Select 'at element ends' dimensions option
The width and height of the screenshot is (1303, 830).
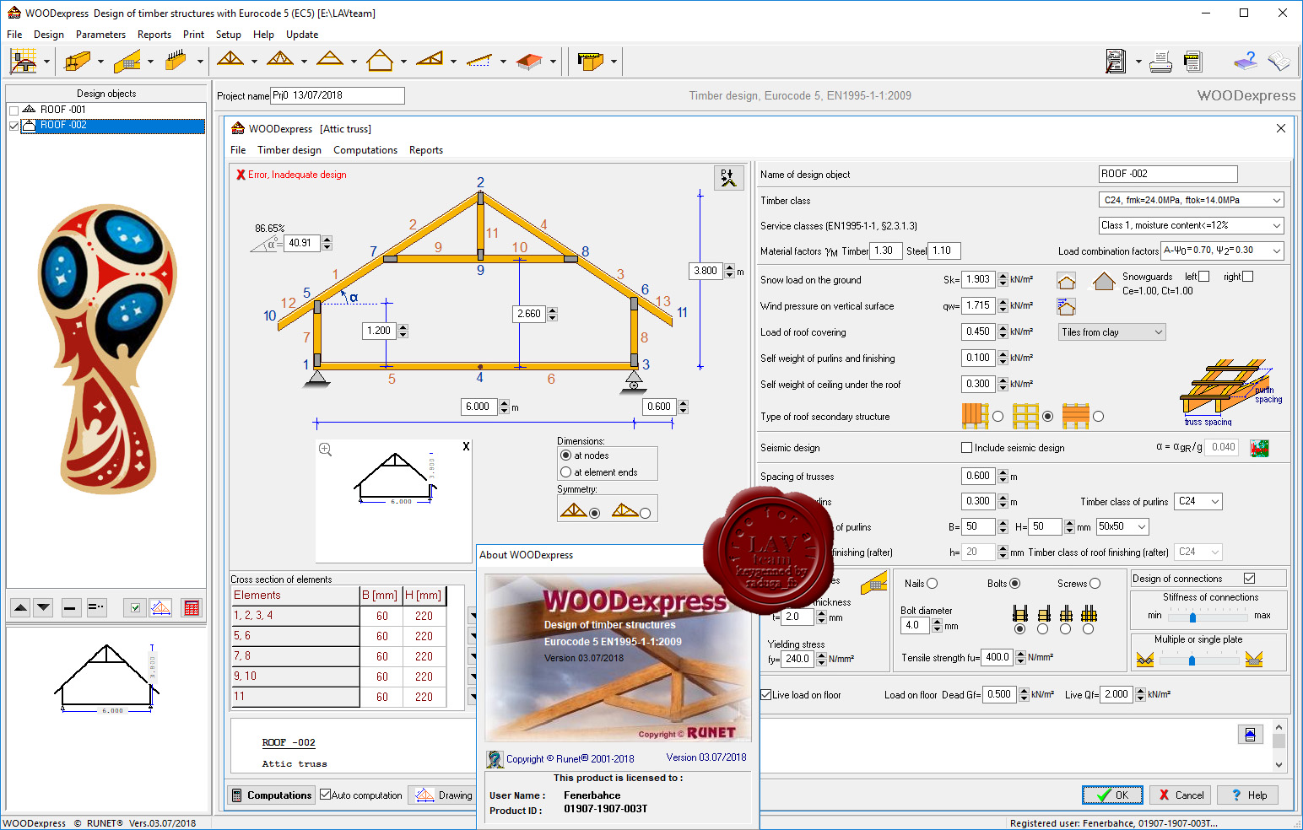click(x=566, y=472)
